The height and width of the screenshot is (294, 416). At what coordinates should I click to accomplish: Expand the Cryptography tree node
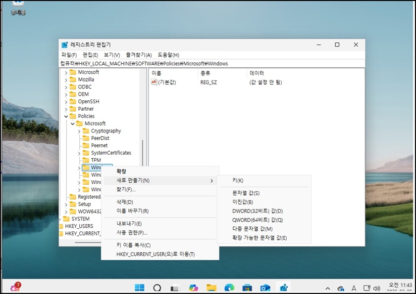(79, 131)
